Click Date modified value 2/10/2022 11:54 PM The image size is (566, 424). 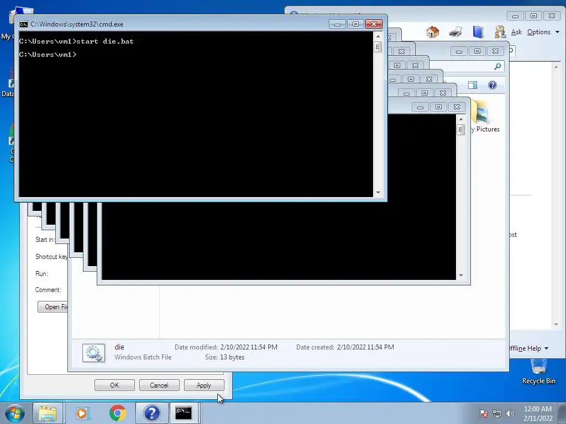249,347
